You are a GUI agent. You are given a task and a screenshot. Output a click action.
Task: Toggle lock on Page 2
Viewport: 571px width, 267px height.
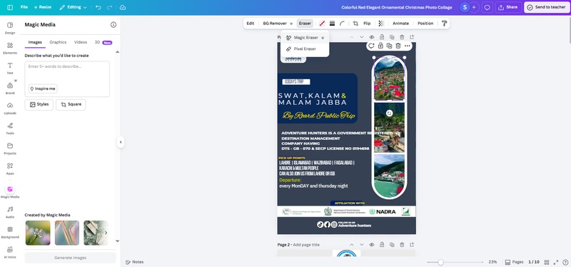pyautogui.click(x=382, y=245)
